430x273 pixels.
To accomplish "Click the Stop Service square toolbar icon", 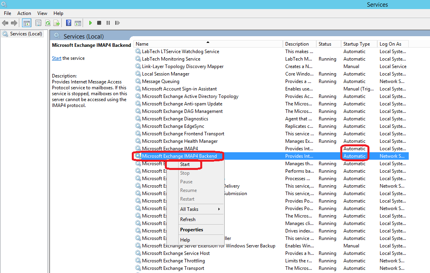I will pyautogui.click(x=99, y=23).
